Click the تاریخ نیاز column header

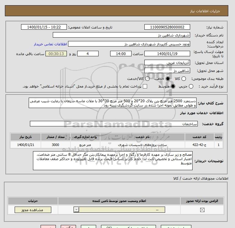[26, 137]
